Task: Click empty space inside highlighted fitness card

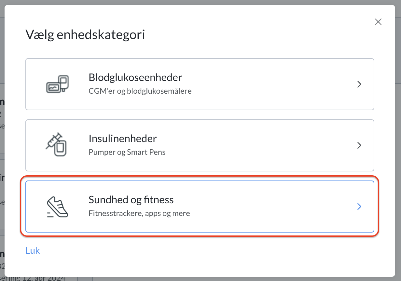Action: click(x=267, y=207)
